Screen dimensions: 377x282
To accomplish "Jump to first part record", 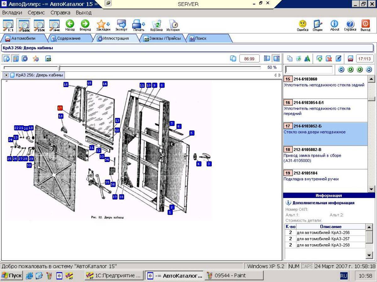I will coord(341,70).
